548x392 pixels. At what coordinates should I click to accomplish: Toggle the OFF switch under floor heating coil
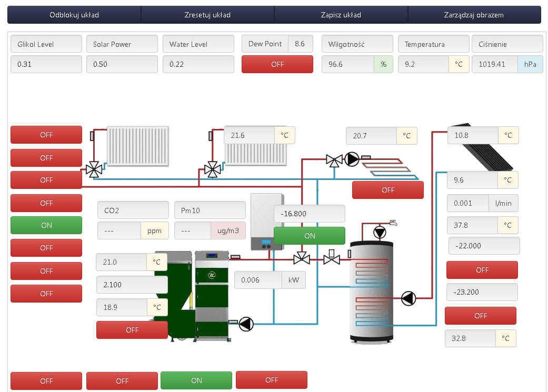click(x=387, y=190)
